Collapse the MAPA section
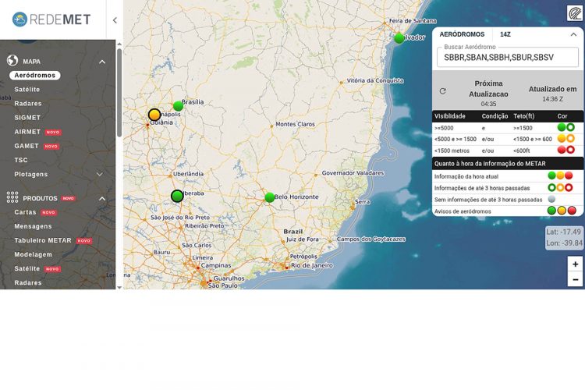This screenshot has width=585, height=390. click(102, 62)
